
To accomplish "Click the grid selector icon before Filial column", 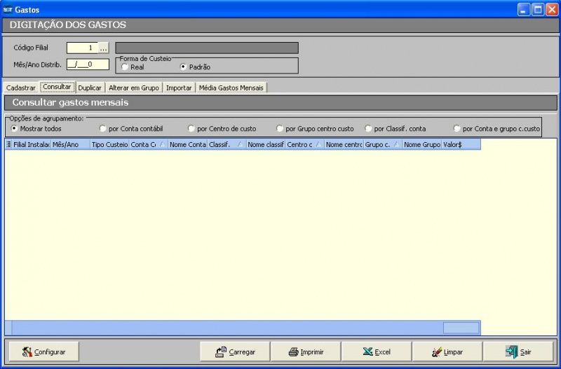I will (9, 144).
